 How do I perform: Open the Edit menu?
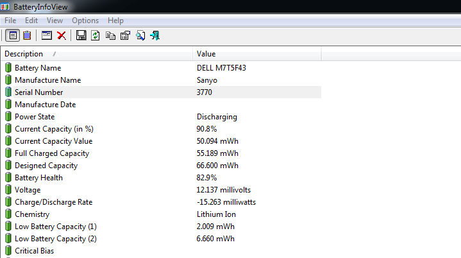(31, 21)
